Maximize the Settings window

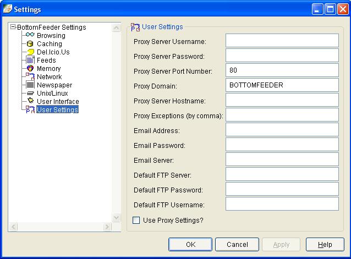pos(330,9)
